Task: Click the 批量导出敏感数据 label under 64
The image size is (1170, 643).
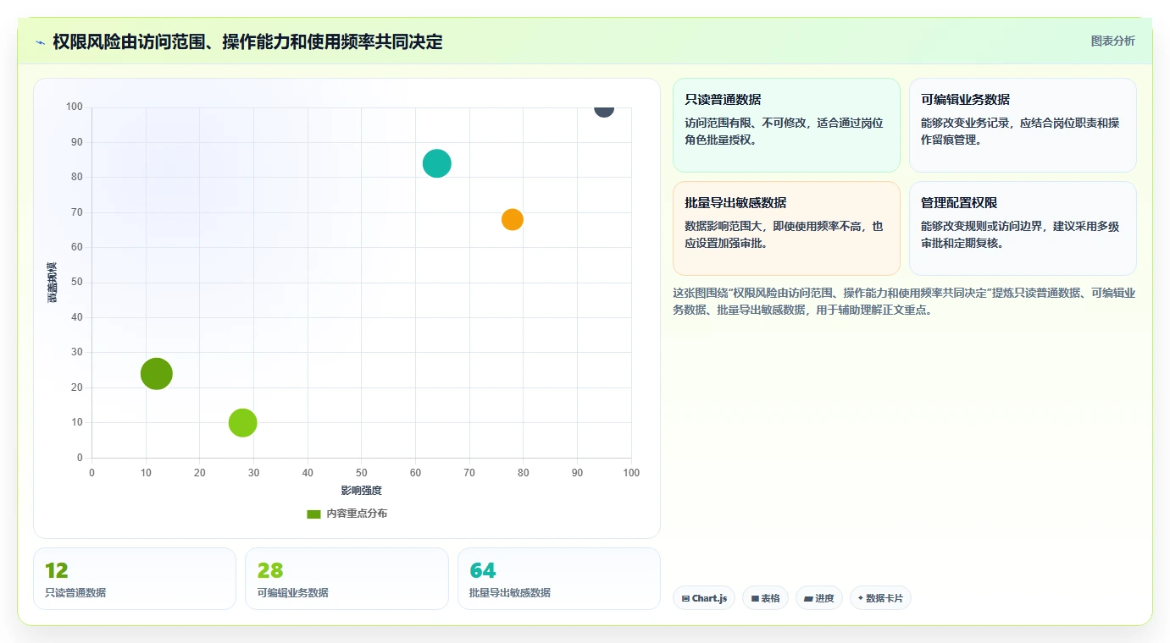Action: click(510, 593)
